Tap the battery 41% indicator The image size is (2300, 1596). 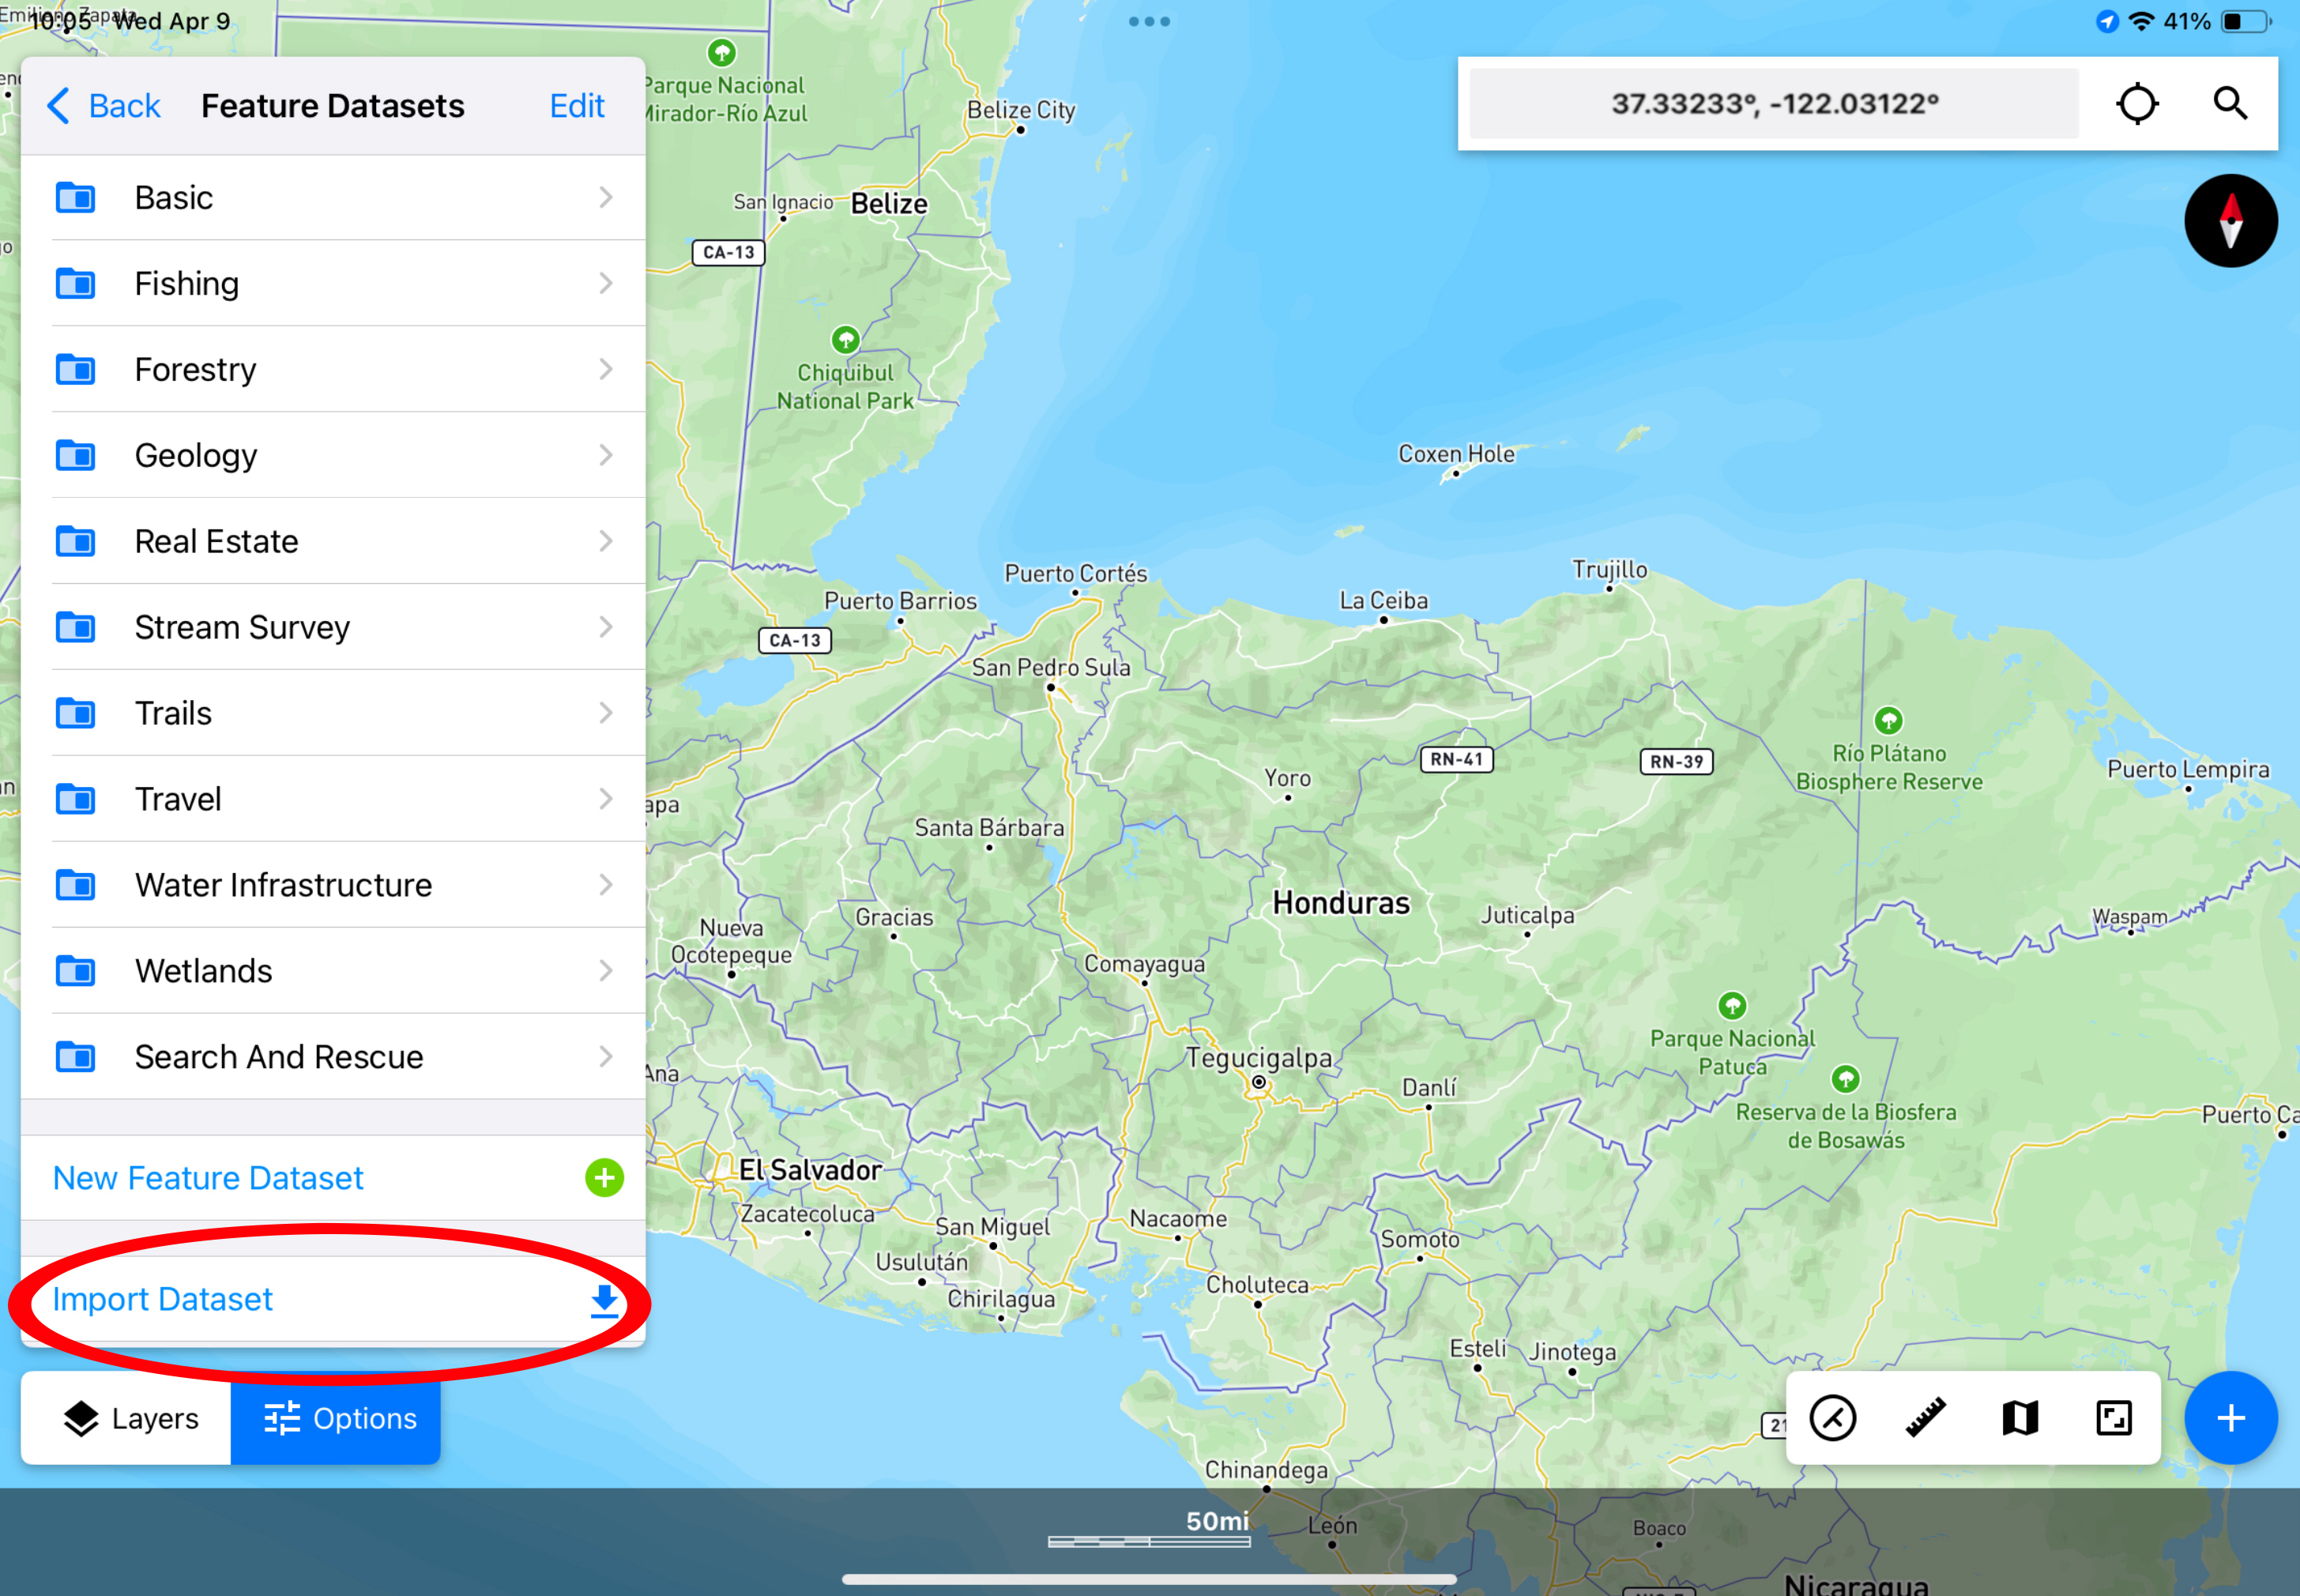(2217, 22)
